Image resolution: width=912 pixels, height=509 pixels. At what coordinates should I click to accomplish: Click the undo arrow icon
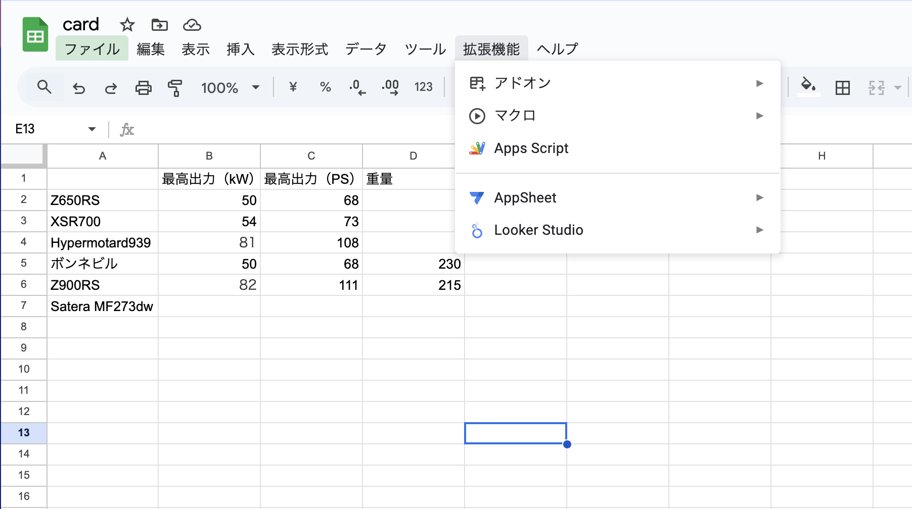[x=79, y=88]
